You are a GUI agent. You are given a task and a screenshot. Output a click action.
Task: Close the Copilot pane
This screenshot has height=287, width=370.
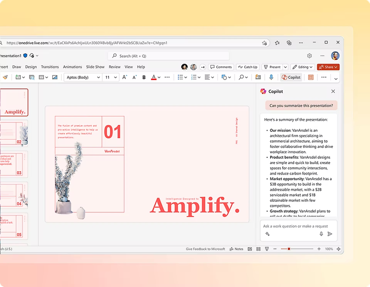tap(333, 91)
